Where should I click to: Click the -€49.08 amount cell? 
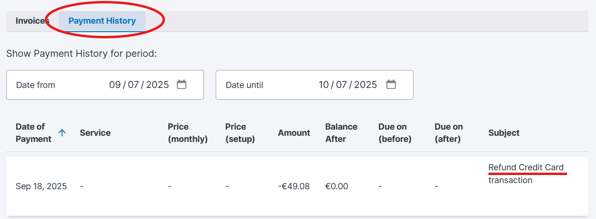tap(293, 186)
